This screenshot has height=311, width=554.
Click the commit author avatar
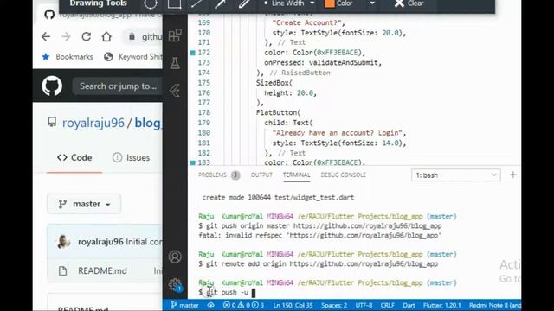pos(64,242)
